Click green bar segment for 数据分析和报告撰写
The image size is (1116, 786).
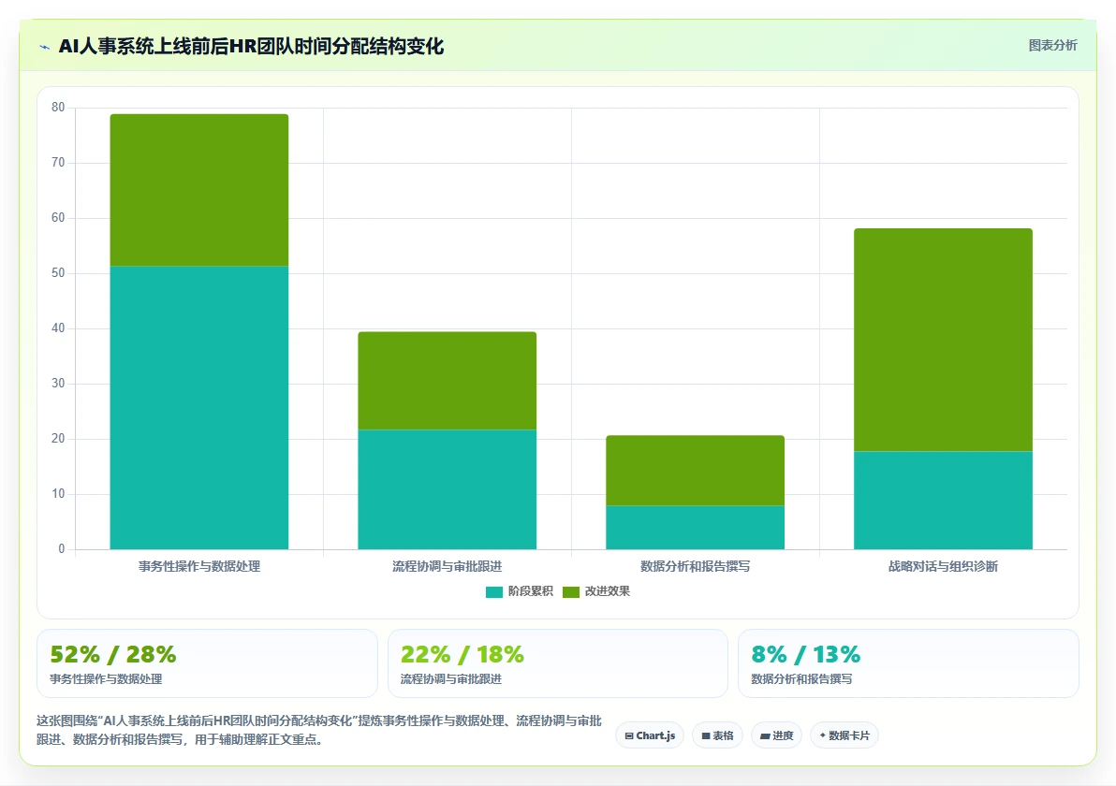click(x=696, y=470)
